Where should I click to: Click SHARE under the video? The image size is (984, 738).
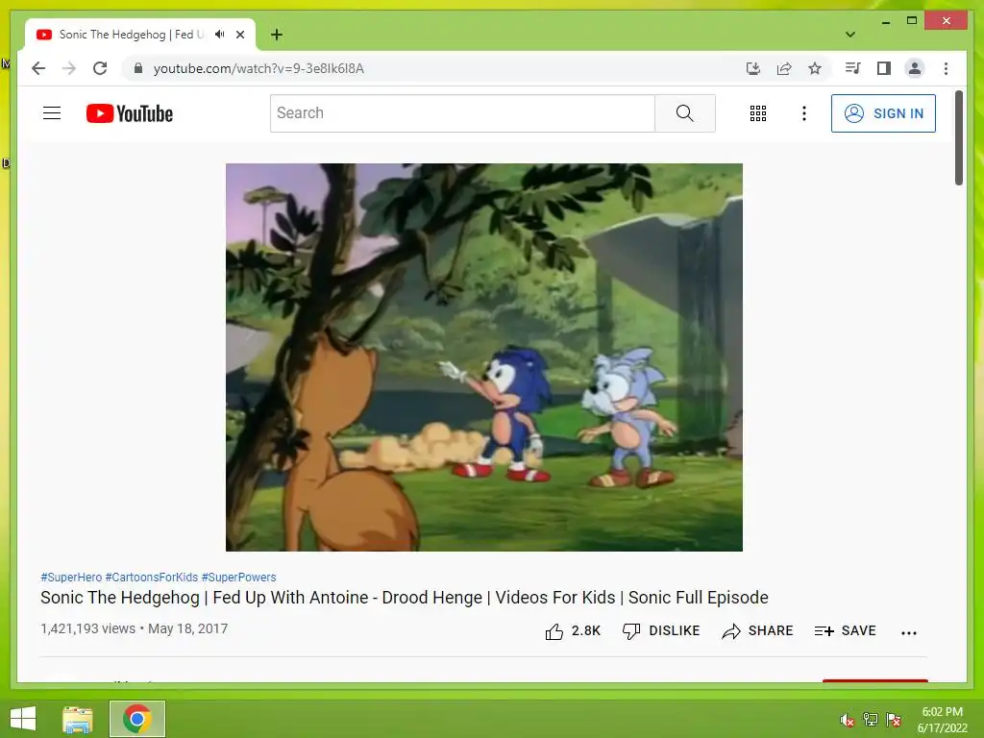(x=757, y=630)
